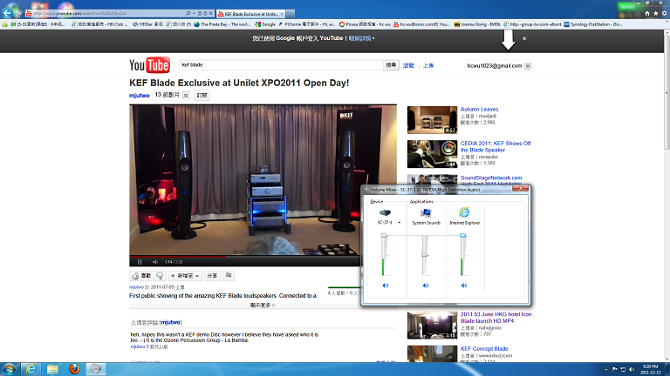Mute Internet Explorer in Volume Mixer
This screenshot has height=376, width=670.
[x=464, y=285]
